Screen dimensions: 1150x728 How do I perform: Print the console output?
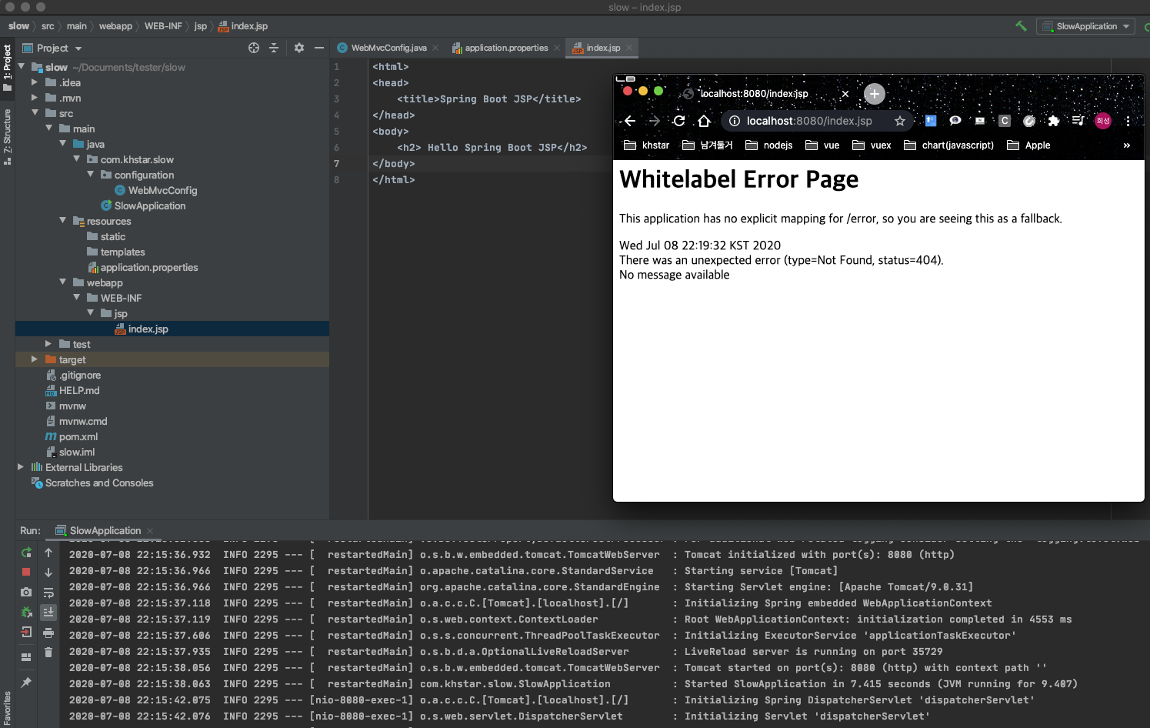click(48, 633)
